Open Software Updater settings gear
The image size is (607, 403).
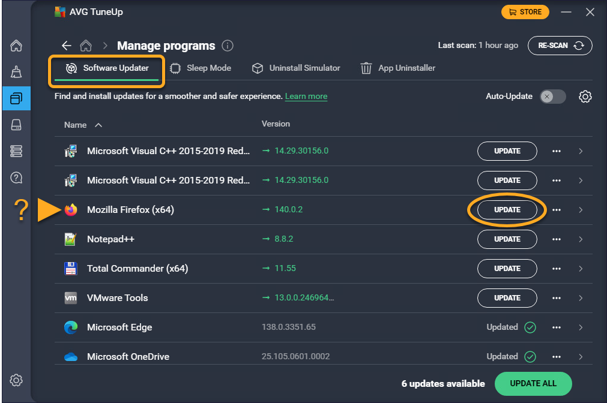pyautogui.click(x=585, y=97)
